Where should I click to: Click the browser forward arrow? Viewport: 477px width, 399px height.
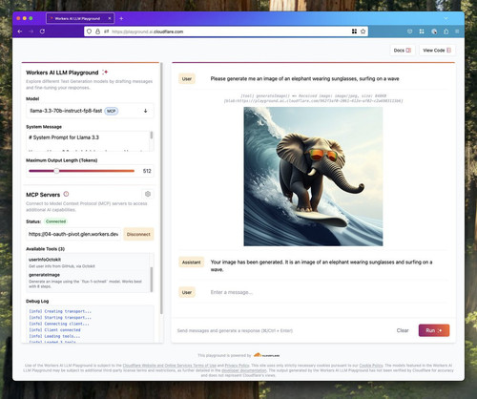(31, 31)
